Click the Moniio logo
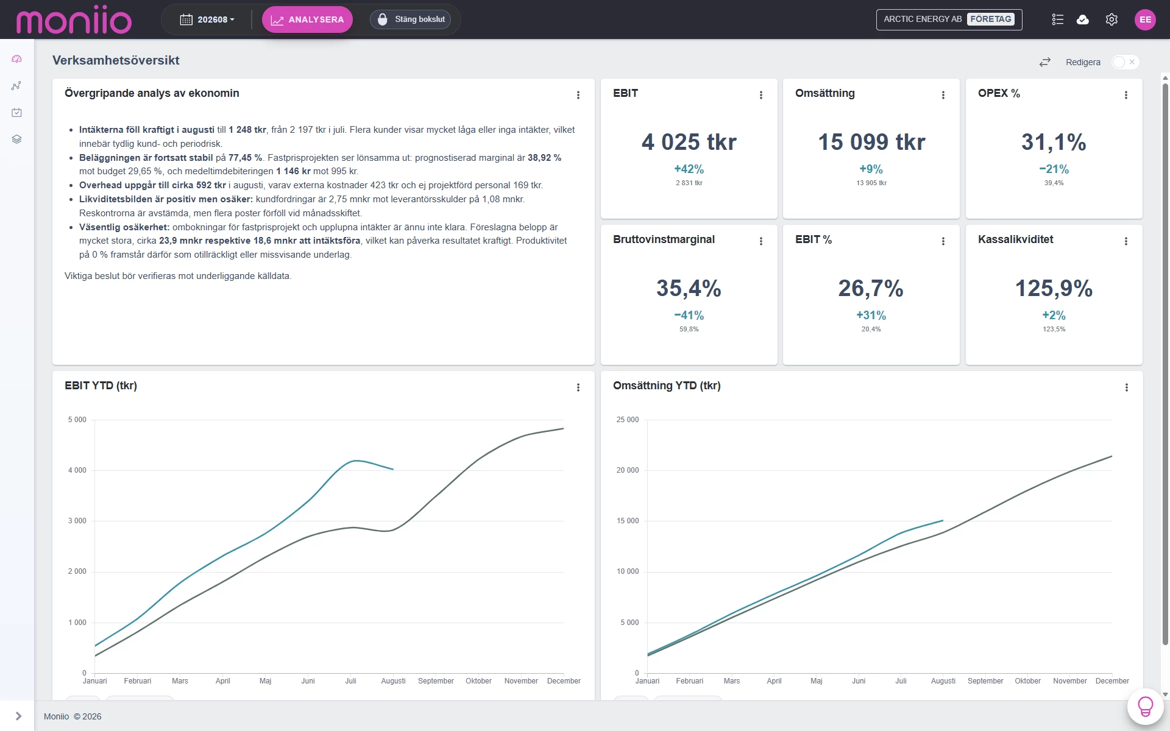Image resolution: width=1170 pixels, height=731 pixels. click(74, 20)
